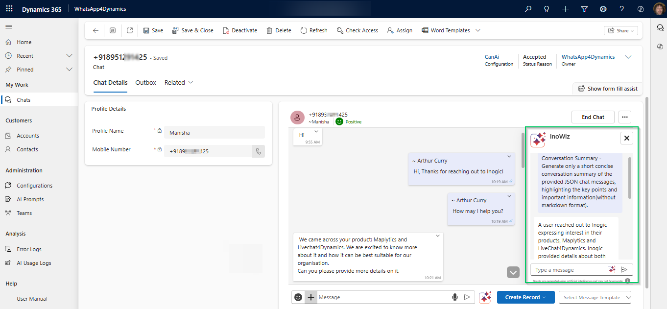Screen dimensions: 667x309
Task: Open the Copilot icon in top bar
Action: tap(641, 9)
